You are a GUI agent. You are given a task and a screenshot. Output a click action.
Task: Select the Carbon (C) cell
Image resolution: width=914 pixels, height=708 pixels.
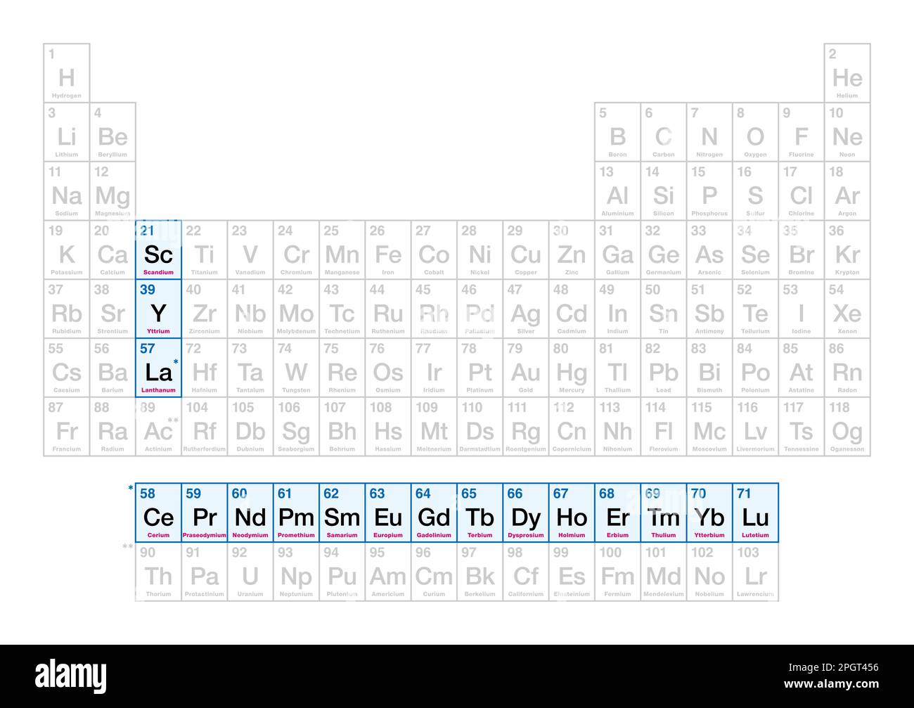point(664,132)
